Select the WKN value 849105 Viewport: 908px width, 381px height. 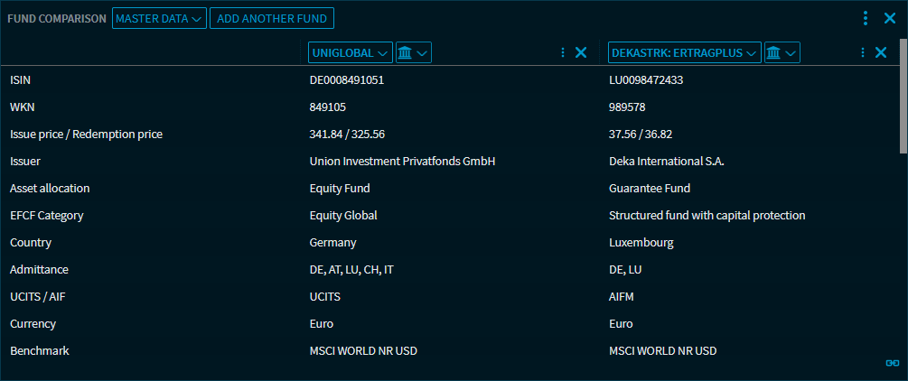click(x=327, y=107)
